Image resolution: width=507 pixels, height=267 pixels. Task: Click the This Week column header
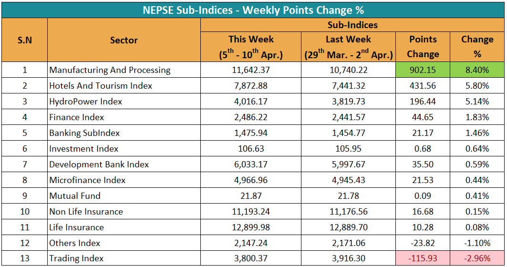[x=251, y=47]
